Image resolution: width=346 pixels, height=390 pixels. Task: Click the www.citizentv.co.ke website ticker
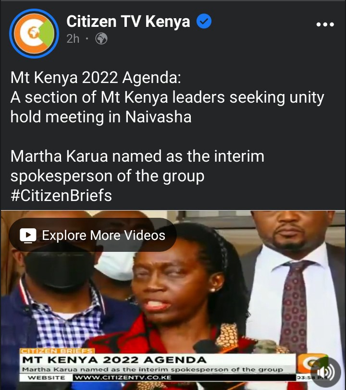[x=123, y=378]
